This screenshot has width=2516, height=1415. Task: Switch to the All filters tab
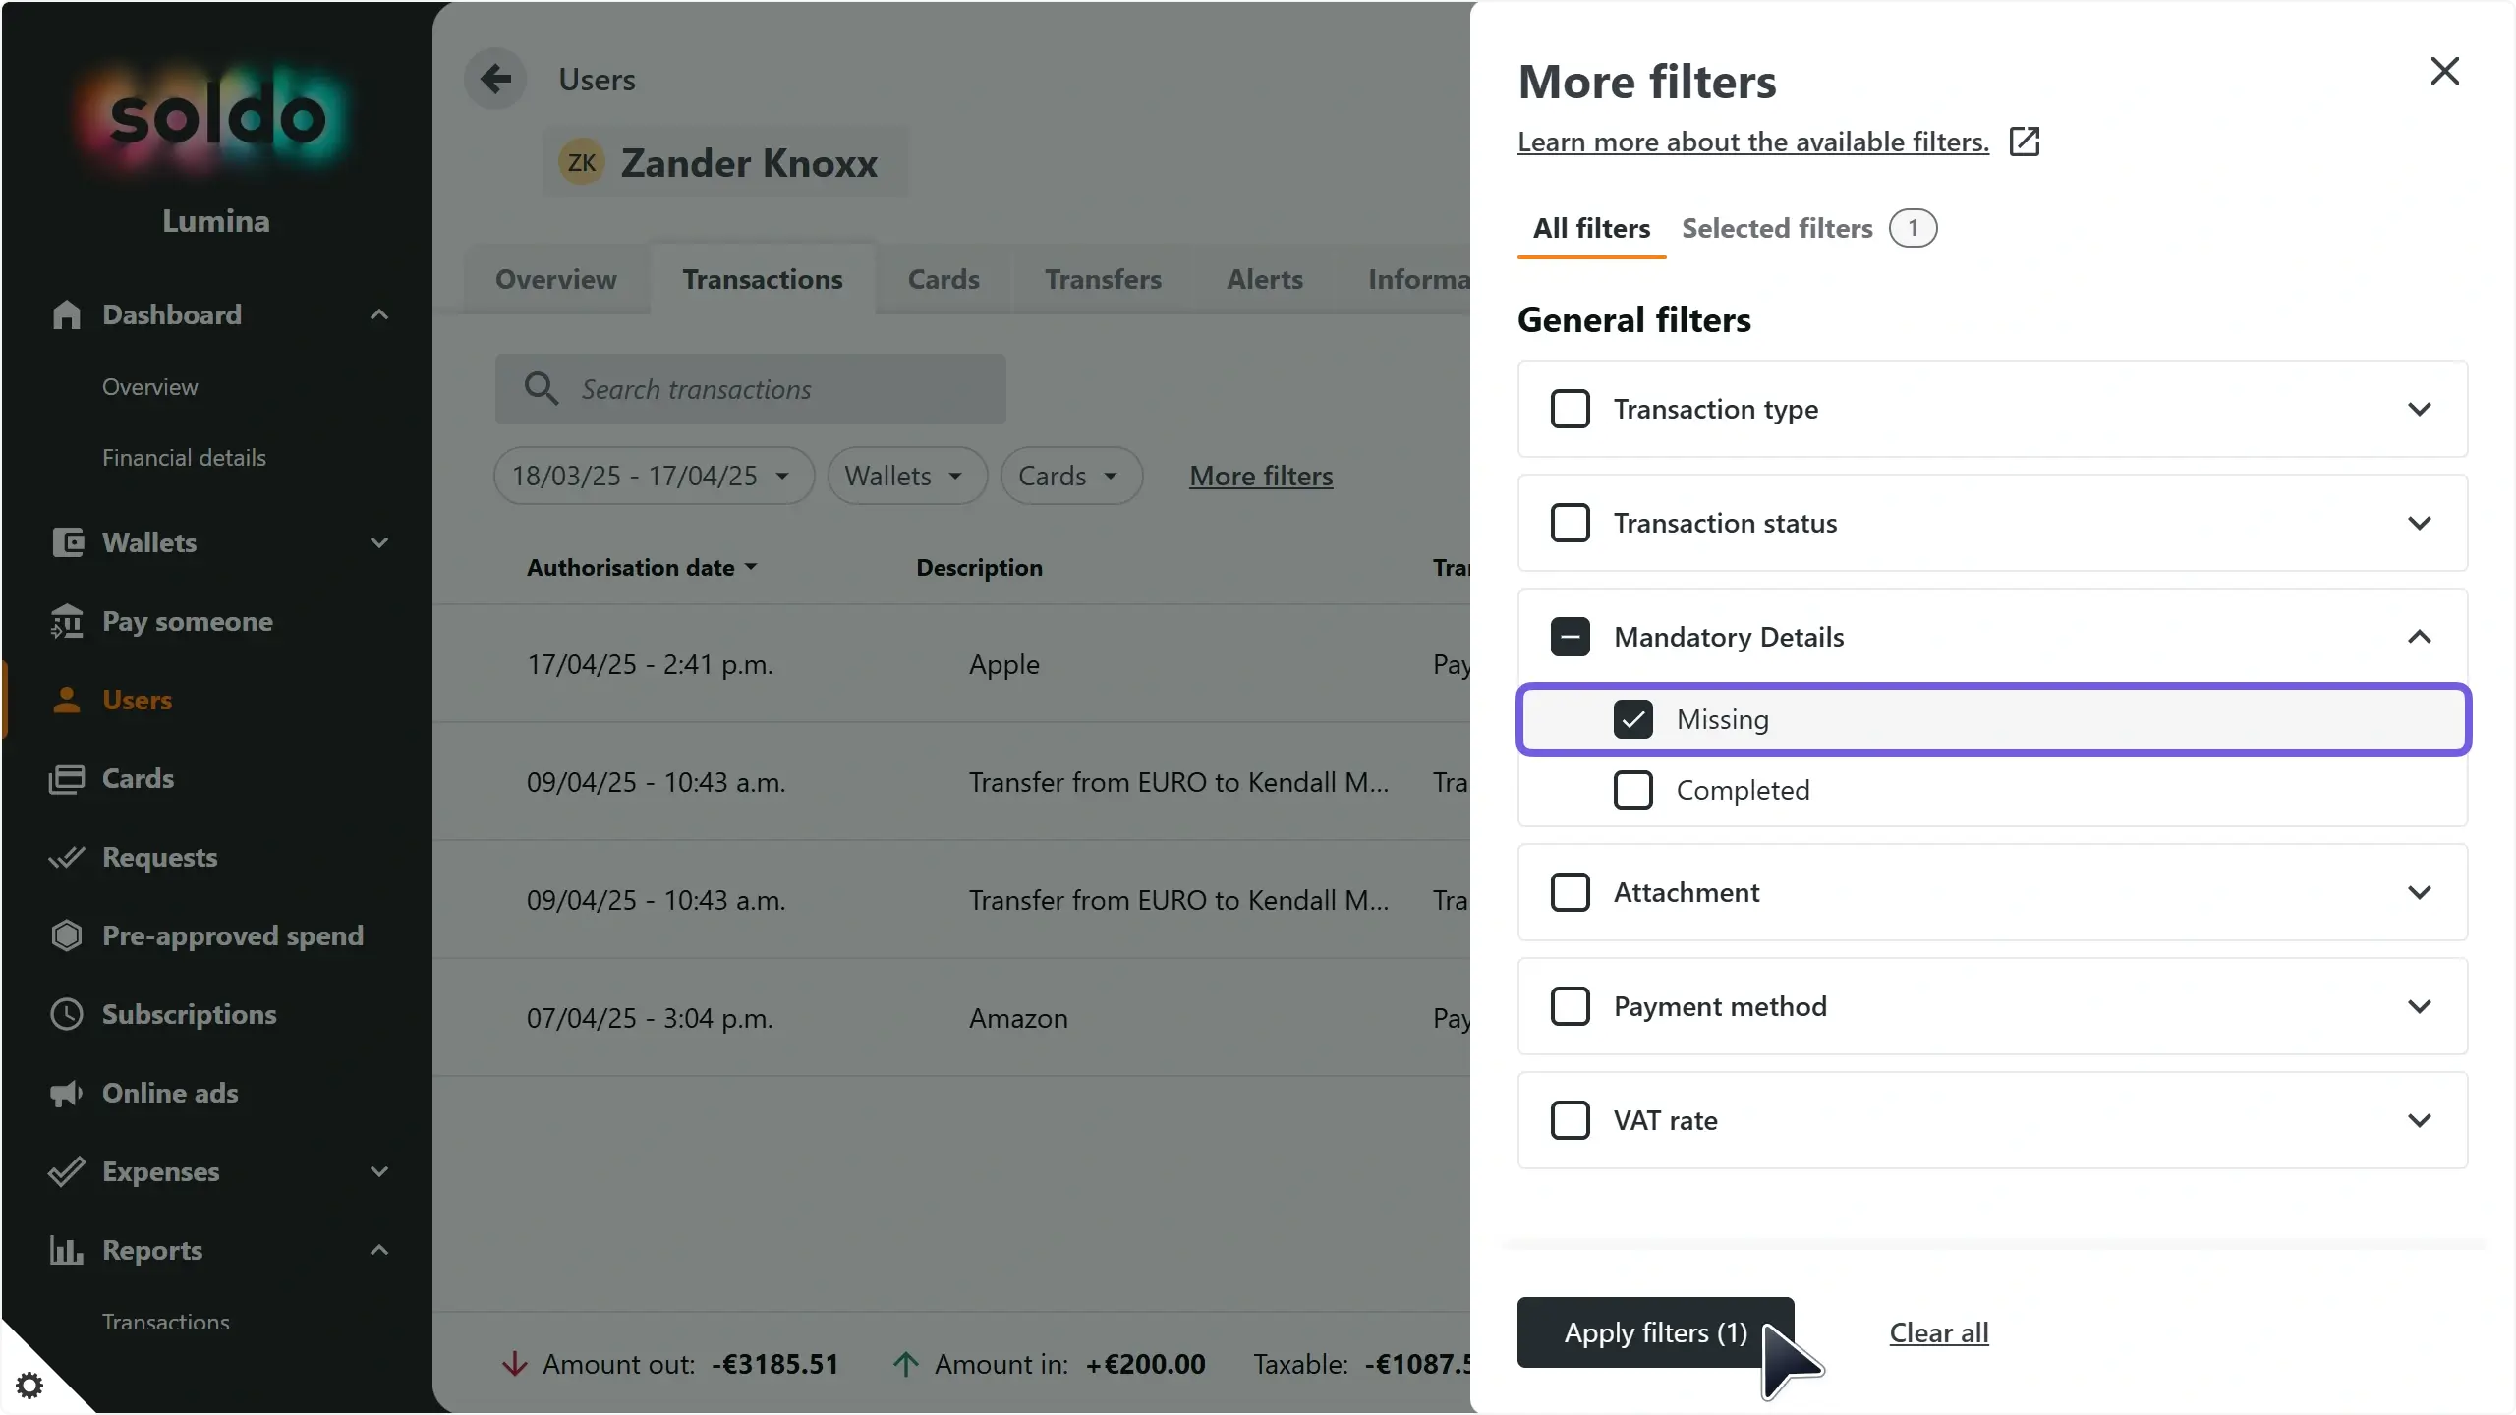pos(1591,228)
